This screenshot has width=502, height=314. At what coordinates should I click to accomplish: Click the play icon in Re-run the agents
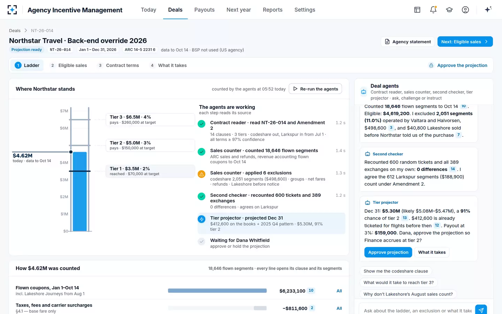[295, 89]
